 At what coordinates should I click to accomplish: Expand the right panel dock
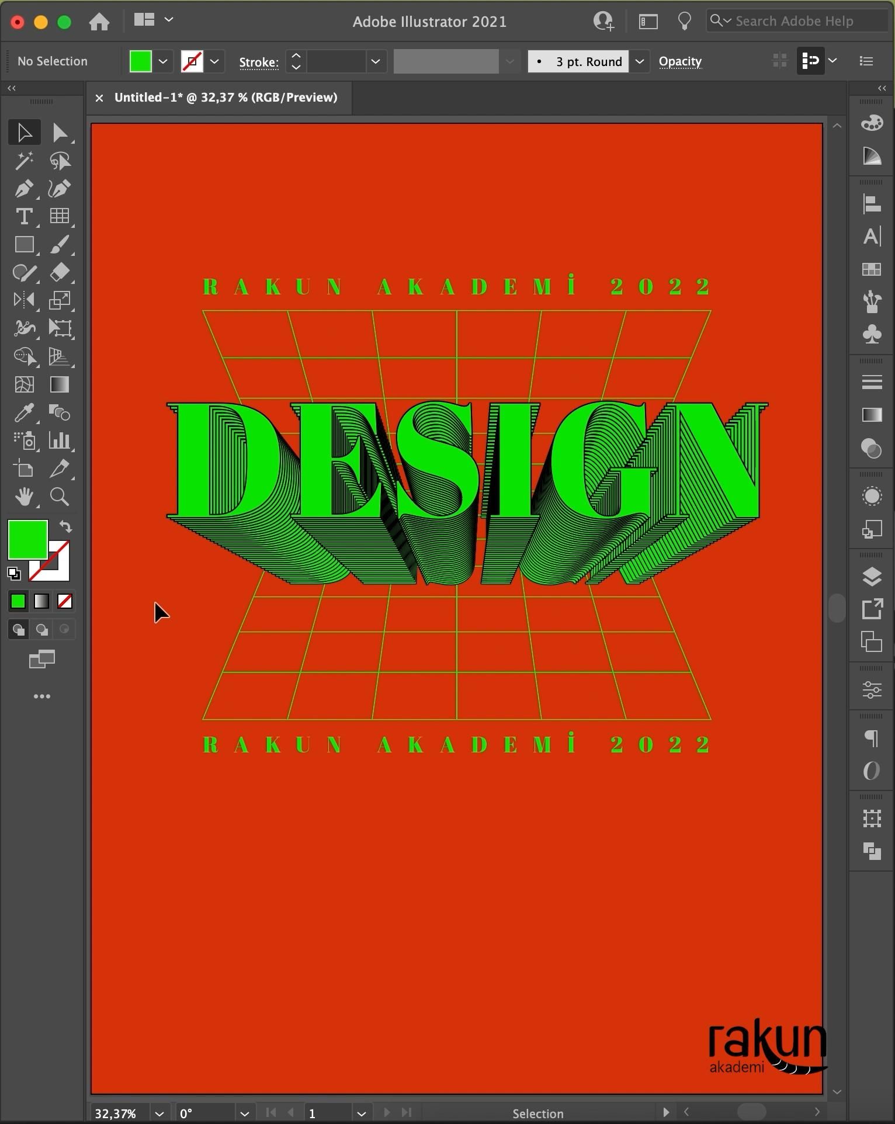(882, 88)
